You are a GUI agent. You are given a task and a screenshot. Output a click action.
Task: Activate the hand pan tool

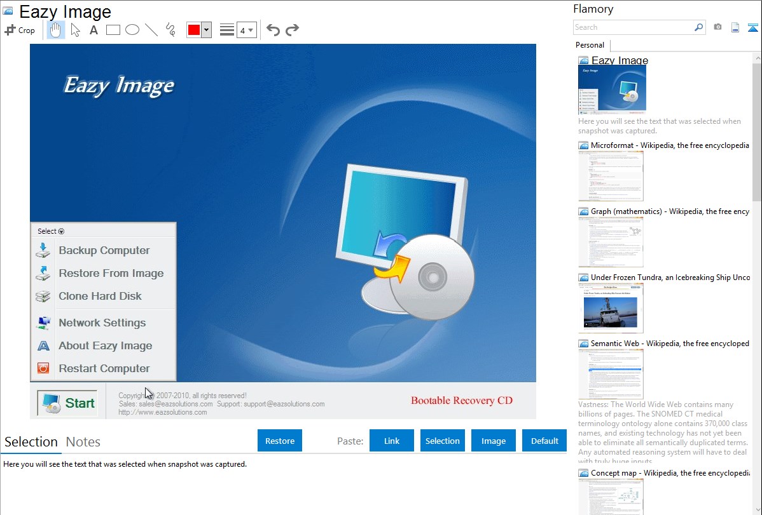tap(55, 30)
